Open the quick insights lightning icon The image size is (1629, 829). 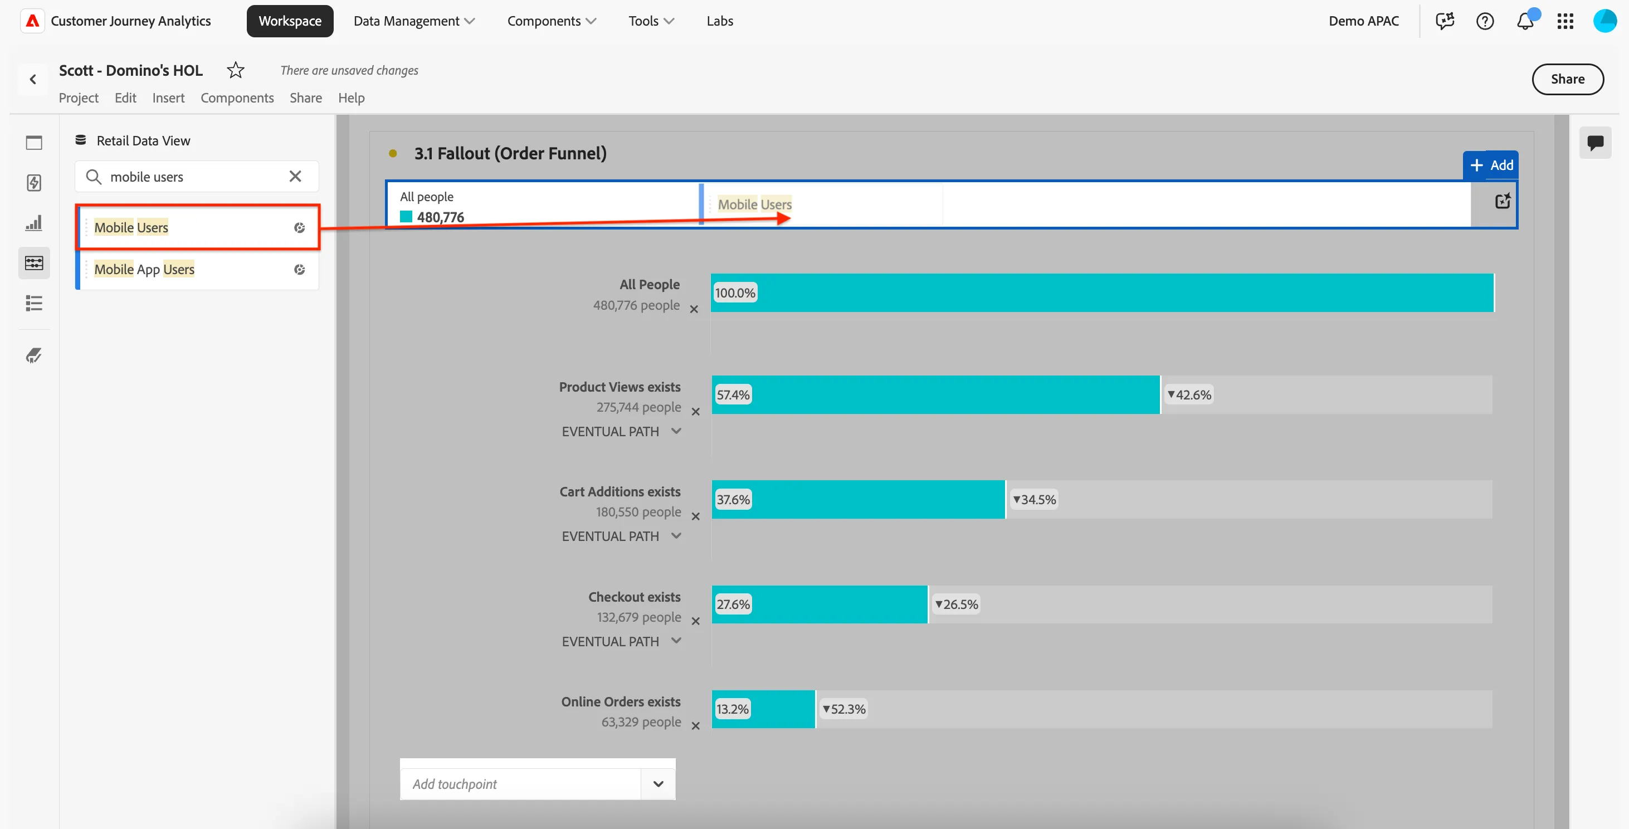tap(34, 183)
